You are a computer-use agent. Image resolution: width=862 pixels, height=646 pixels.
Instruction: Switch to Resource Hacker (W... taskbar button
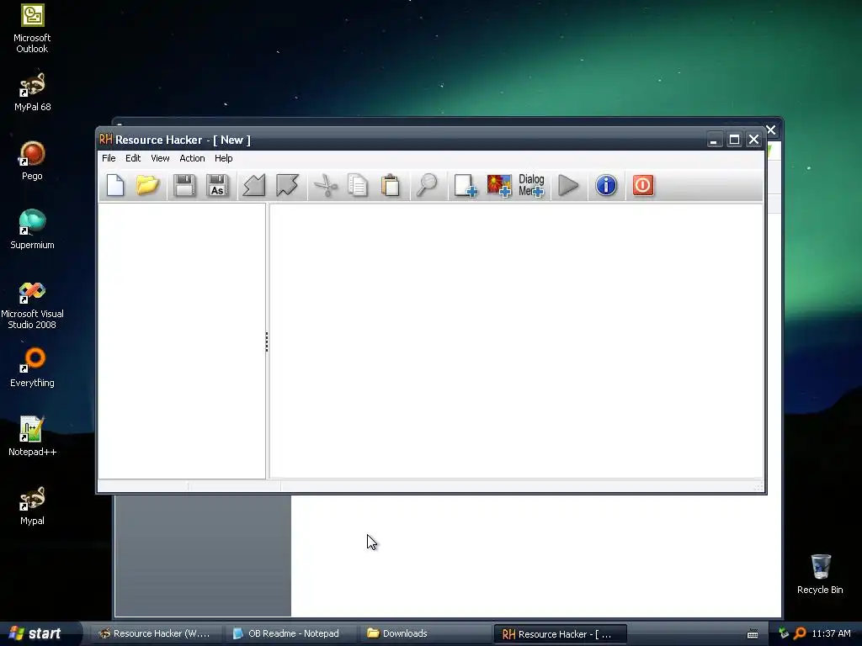click(156, 633)
